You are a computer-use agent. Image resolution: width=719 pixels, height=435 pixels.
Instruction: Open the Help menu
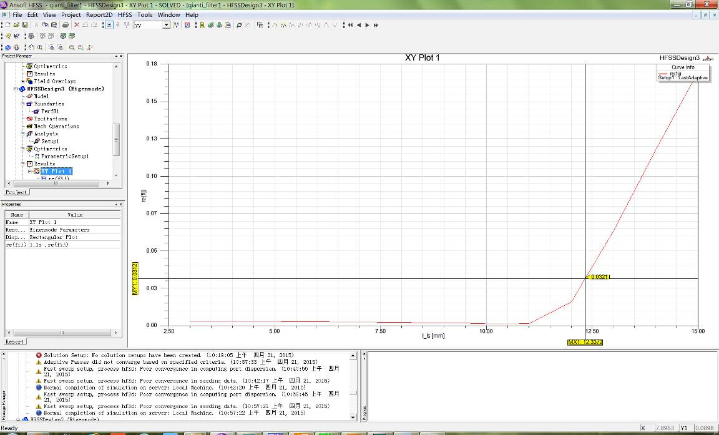[192, 15]
